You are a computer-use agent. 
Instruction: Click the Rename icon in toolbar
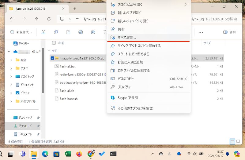click(81, 32)
